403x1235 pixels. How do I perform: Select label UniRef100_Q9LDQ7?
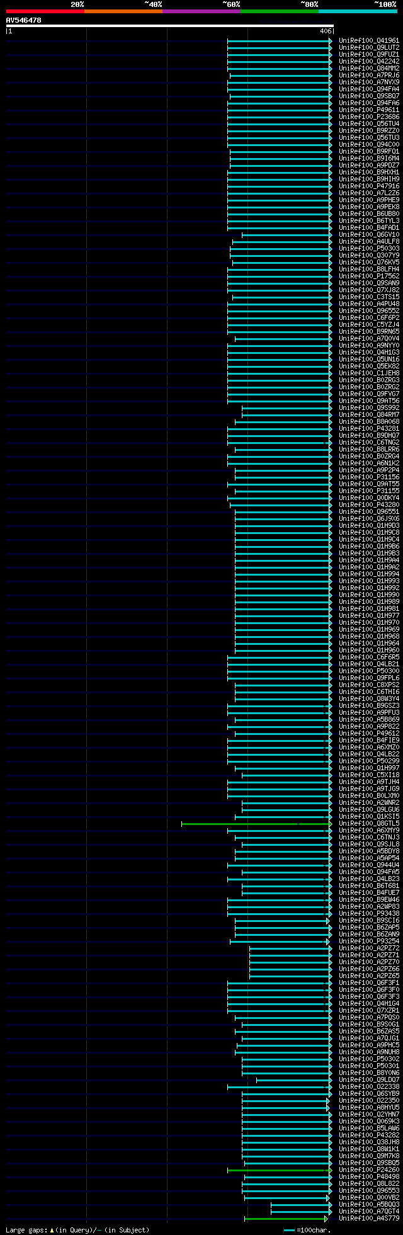point(369,1079)
